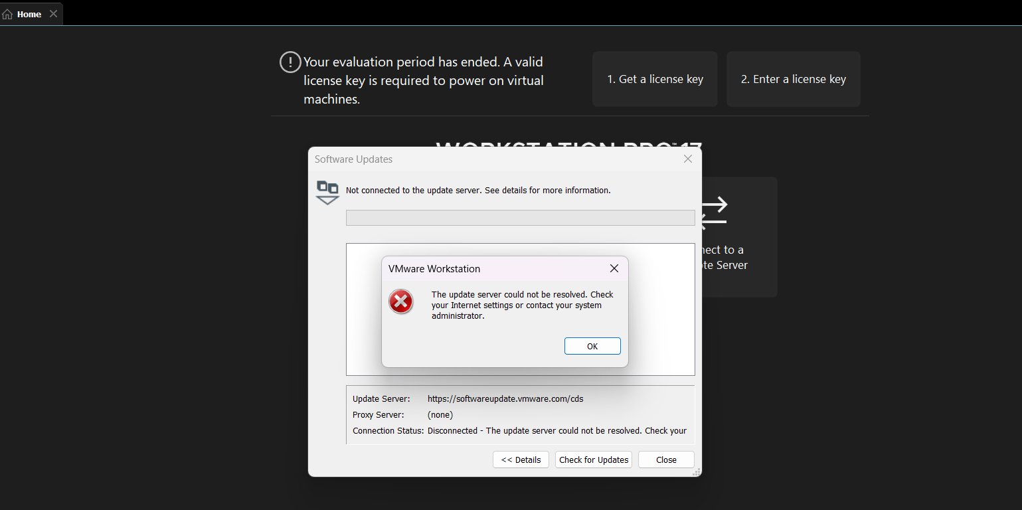The width and height of the screenshot is (1022, 510).
Task: Click the "Not connected to the update server" message
Action: pyautogui.click(x=478, y=190)
